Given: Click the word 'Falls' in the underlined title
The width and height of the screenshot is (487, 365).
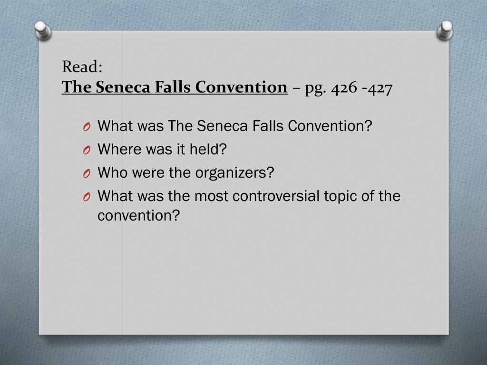Looking at the screenshot, I should 172,86.
